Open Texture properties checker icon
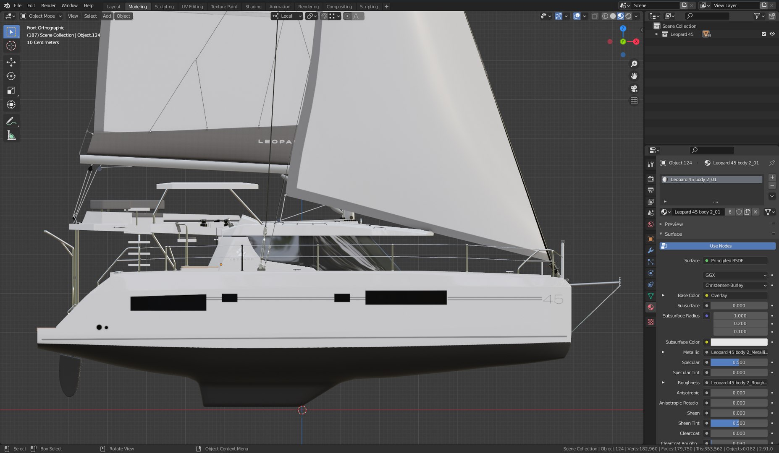 [650, 322]
